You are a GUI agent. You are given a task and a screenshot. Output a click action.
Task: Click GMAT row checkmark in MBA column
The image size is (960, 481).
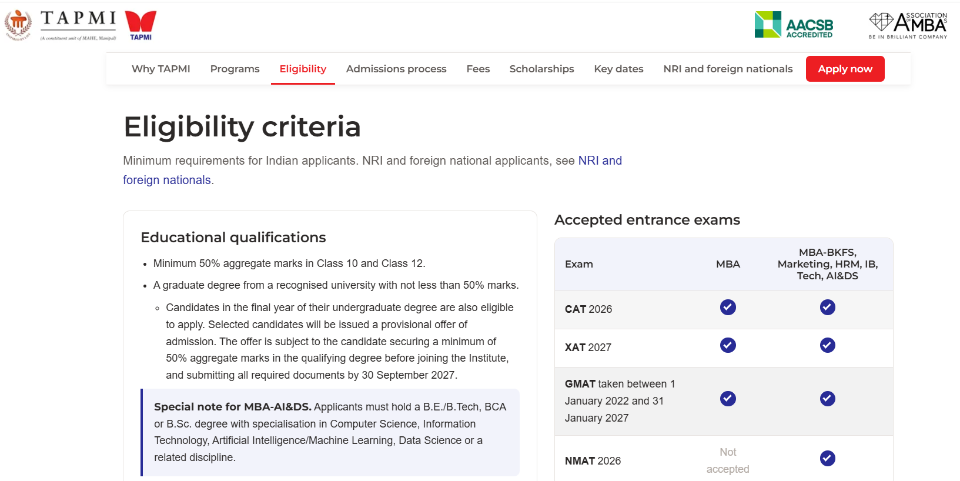(728, 399)
